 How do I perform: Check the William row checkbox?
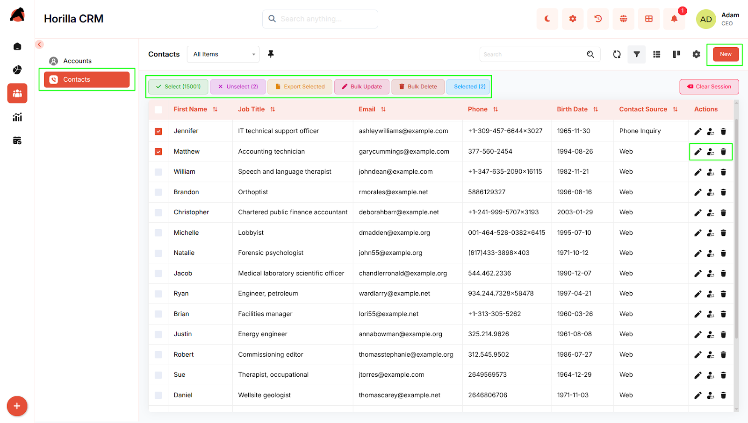[158, 172]
